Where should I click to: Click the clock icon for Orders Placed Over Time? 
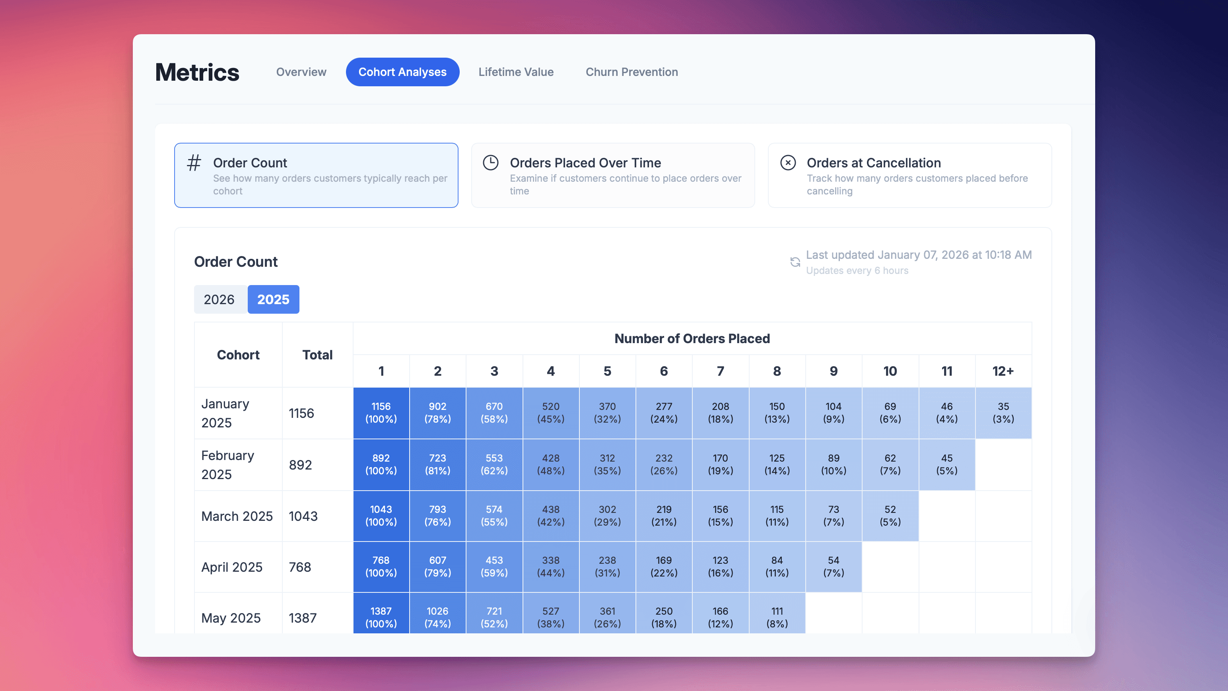491,163
